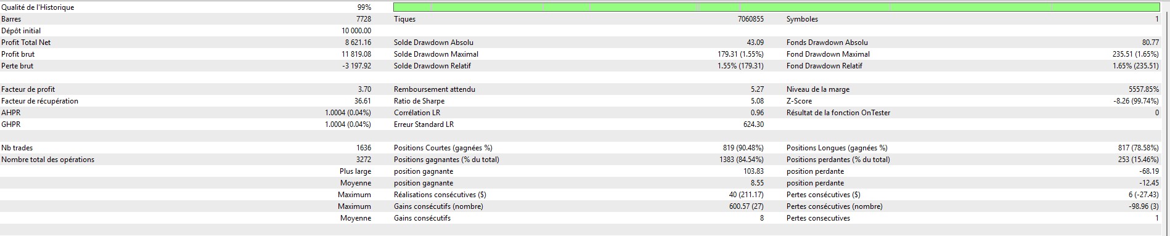Click profit factor value 3.70
Image resolution: width=1170 pixels, height=236 pixels.
click(x=364, y=89)
